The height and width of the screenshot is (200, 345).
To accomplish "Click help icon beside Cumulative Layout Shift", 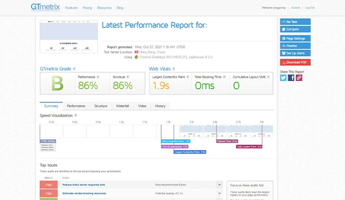I will [x=268, y=77].
